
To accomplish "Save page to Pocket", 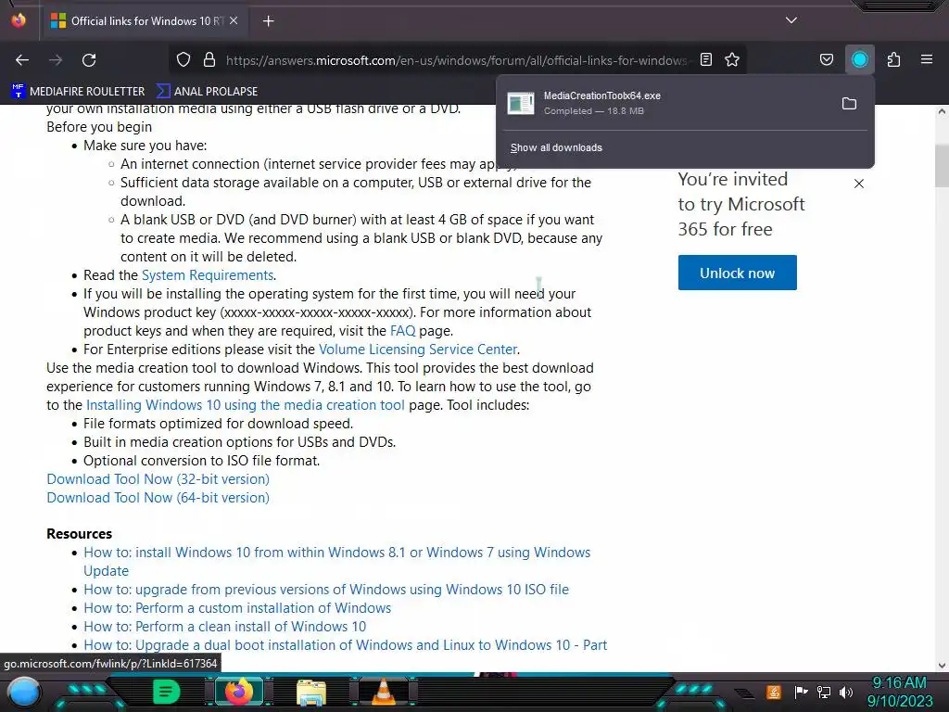I will [x=826, y=60].
